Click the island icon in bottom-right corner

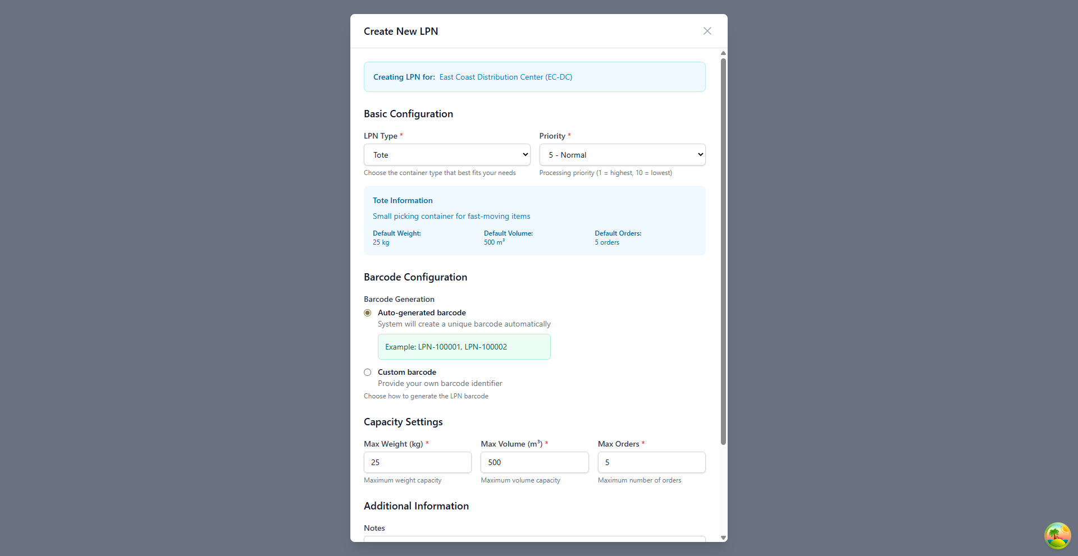(x=1057, y=536)
